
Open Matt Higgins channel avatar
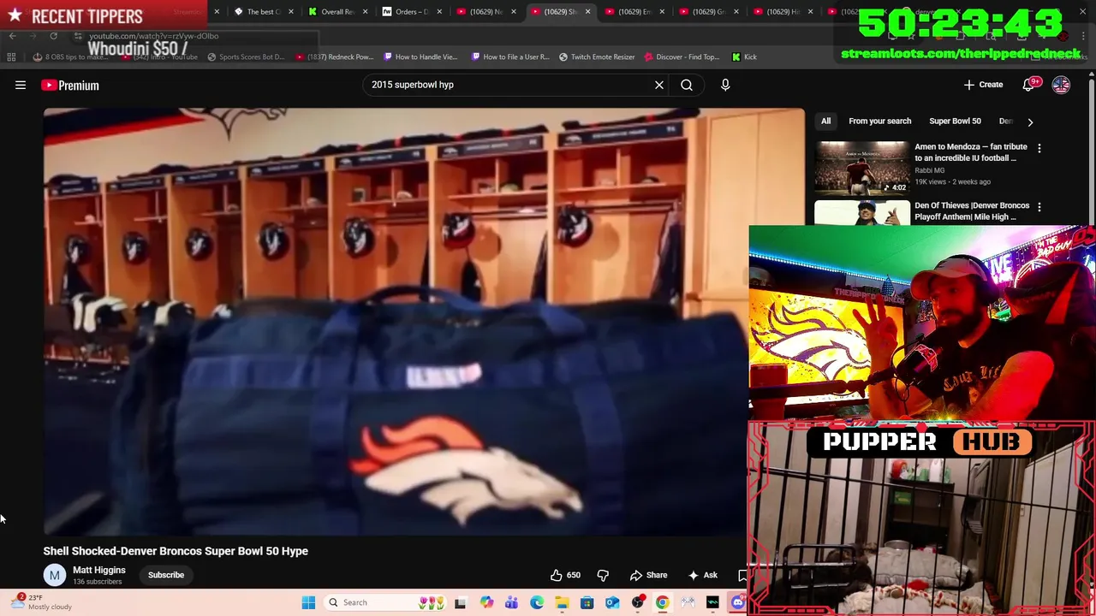54,575
